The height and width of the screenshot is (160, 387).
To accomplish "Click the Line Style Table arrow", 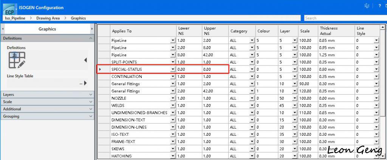I will pos(85,83).
